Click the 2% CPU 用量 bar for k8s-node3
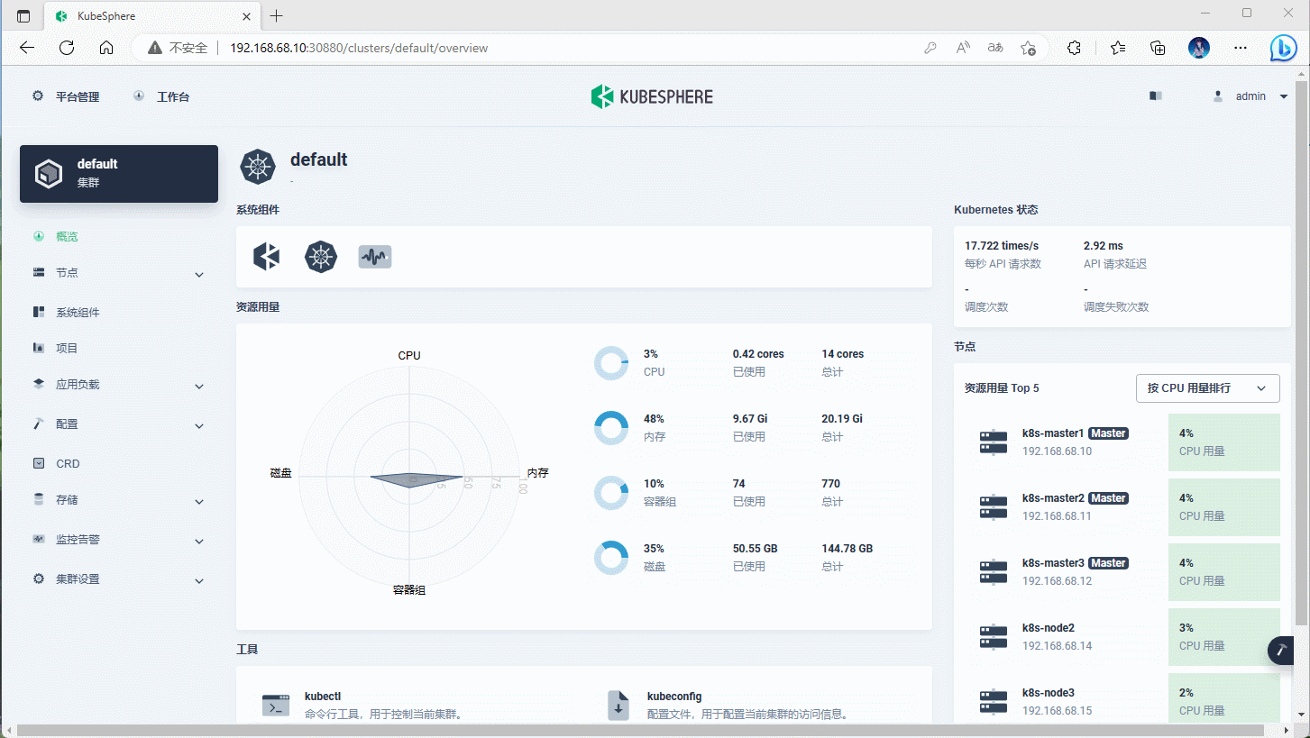Screen dimensions: 1310x738 tap(1224, 698)
